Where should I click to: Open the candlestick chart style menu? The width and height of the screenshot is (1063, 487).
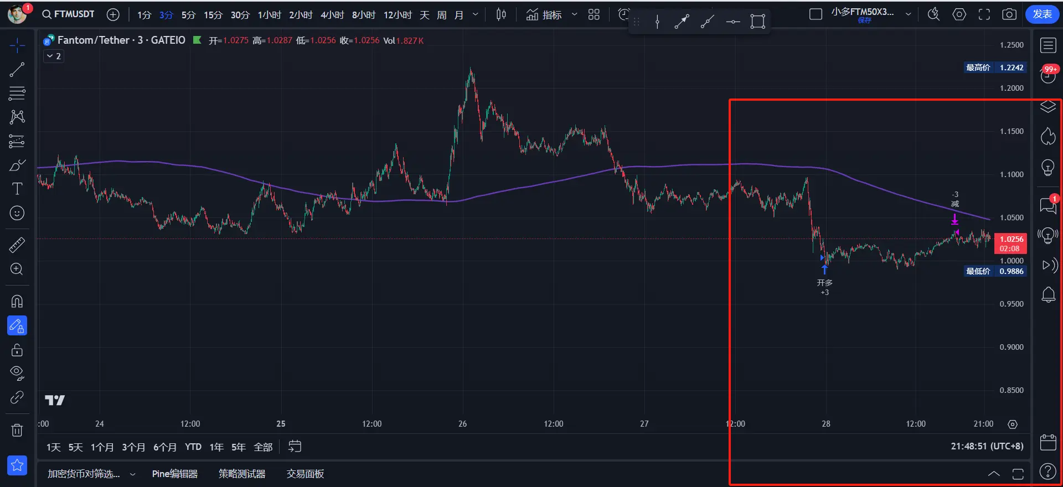tap(501, 15)
